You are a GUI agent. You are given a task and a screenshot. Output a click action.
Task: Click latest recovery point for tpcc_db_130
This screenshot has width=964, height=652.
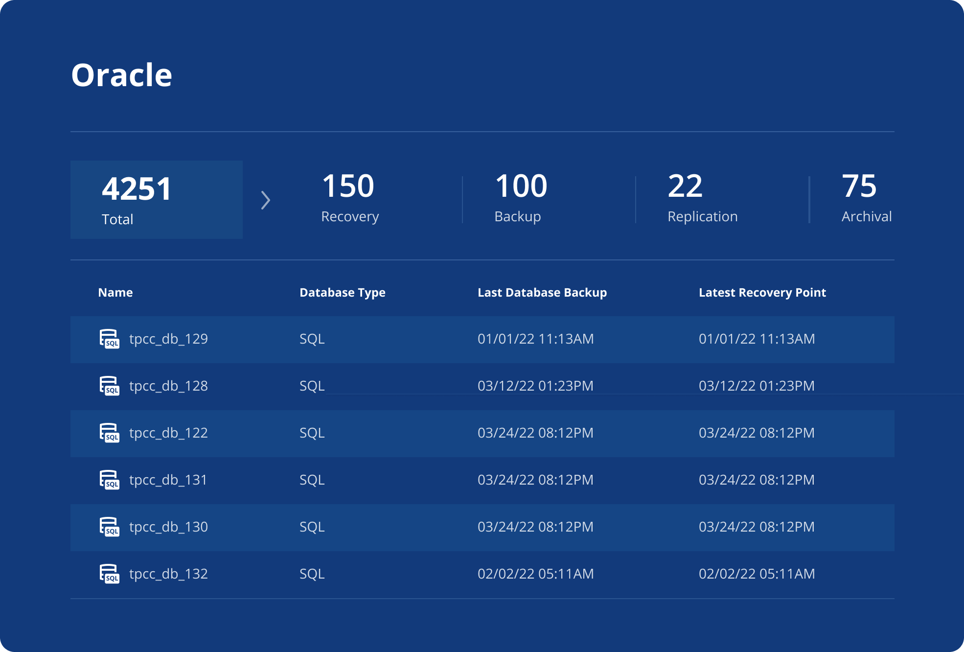pos(757,527)
